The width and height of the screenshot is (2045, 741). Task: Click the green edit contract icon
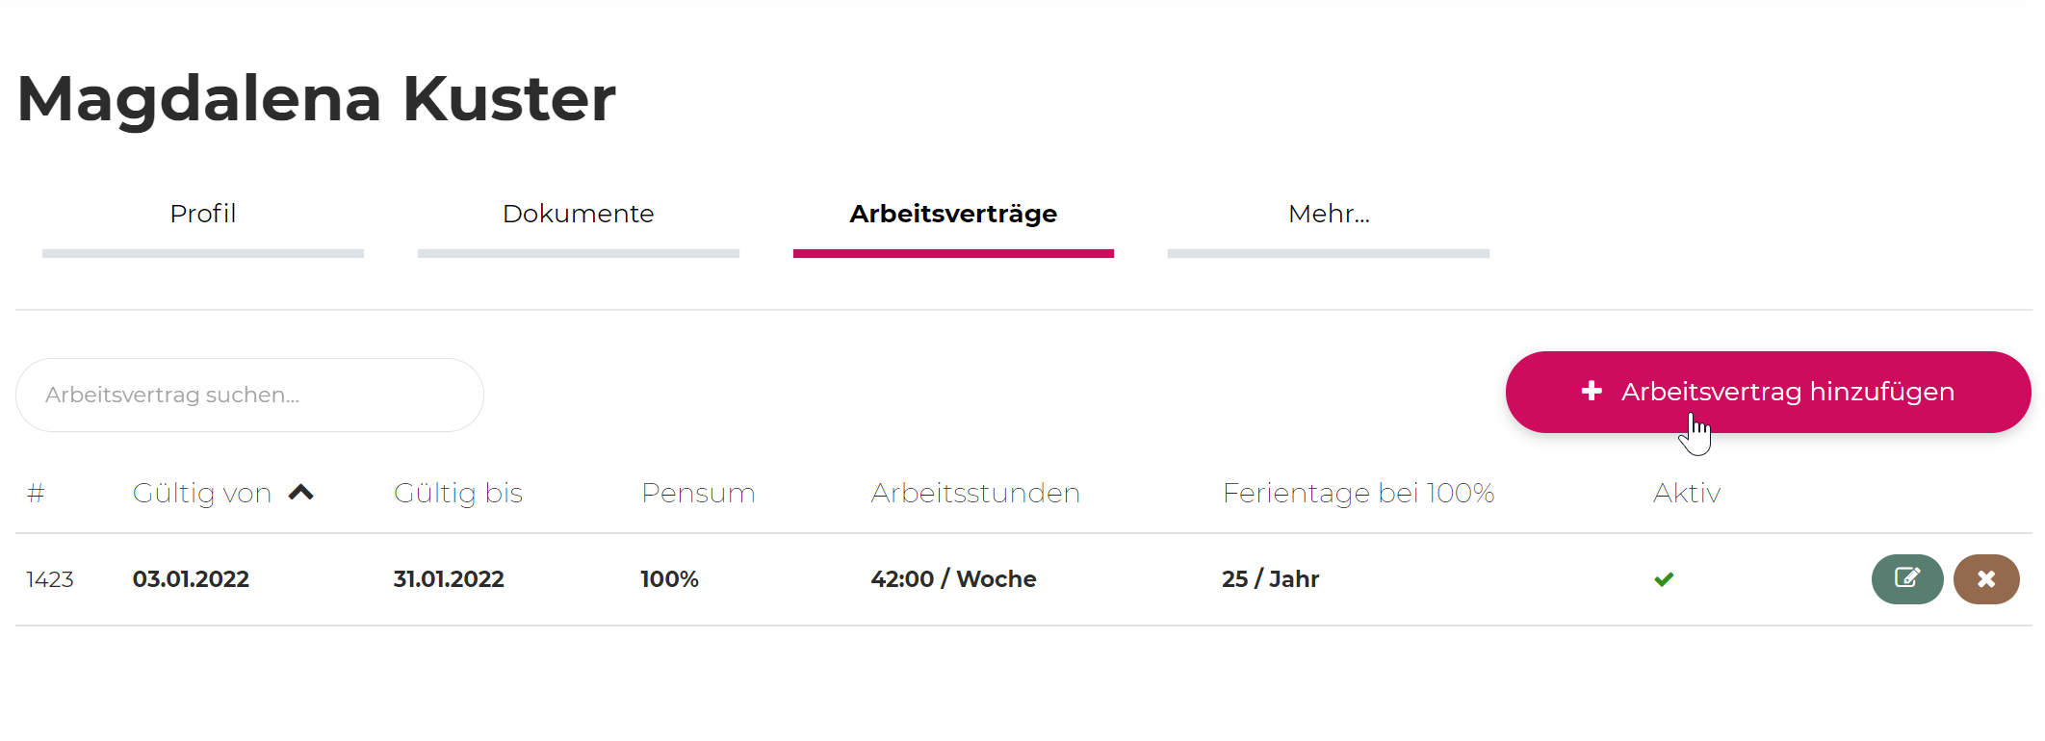1906,578
